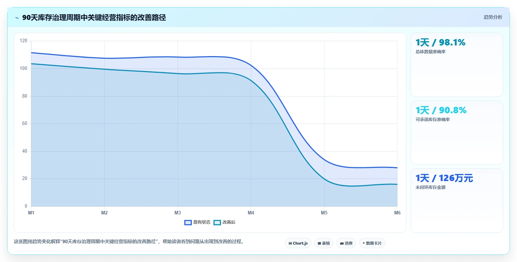Open the 未闭环库存金额 card
517x262 pixels.
(x=457, y=200)
